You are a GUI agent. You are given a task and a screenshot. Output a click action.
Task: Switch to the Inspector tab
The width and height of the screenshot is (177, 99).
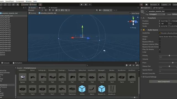click(146, 8)
